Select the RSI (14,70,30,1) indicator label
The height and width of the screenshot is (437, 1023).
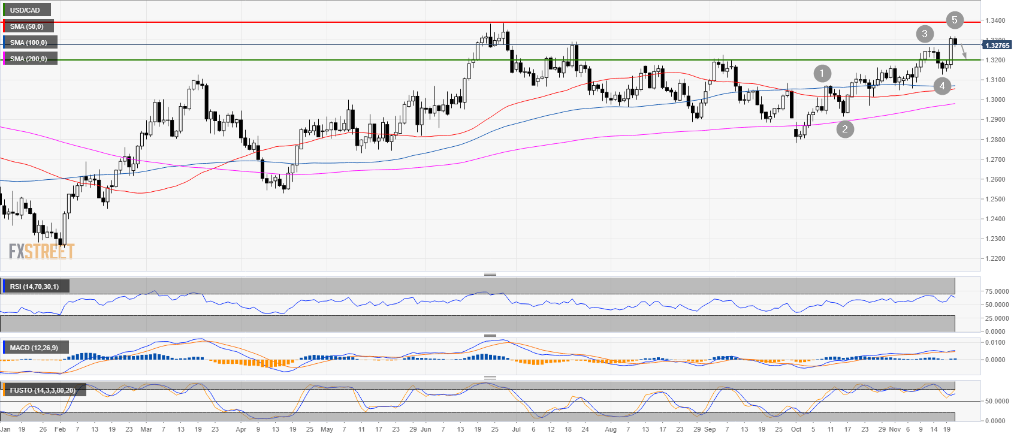[35, 287]
